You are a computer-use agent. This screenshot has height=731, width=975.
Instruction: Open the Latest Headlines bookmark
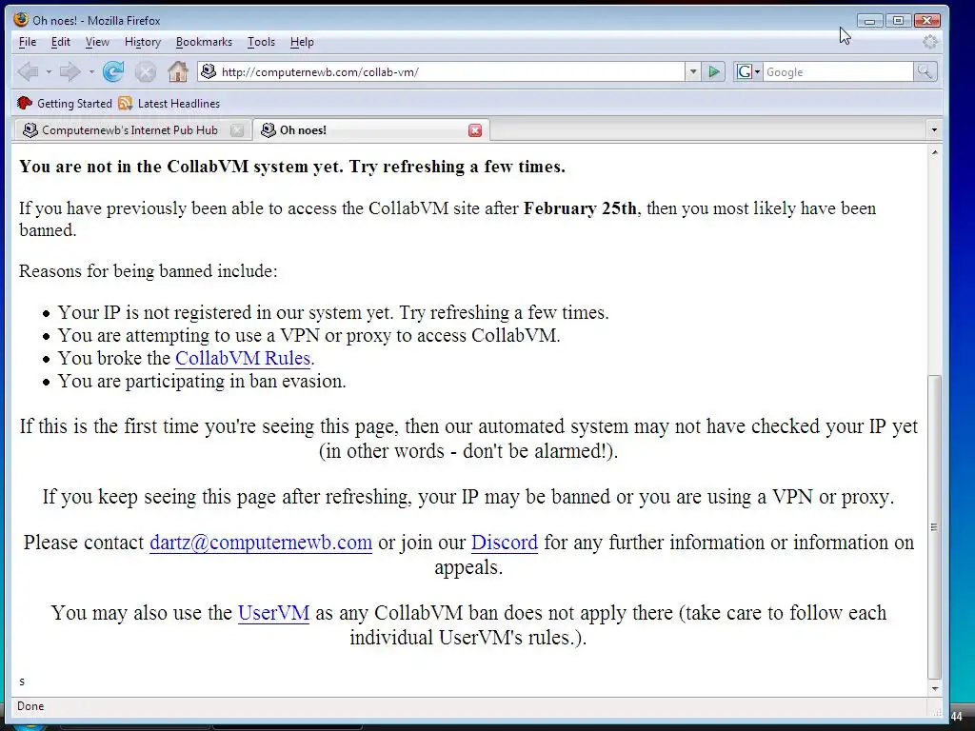[x=169, y=103]
